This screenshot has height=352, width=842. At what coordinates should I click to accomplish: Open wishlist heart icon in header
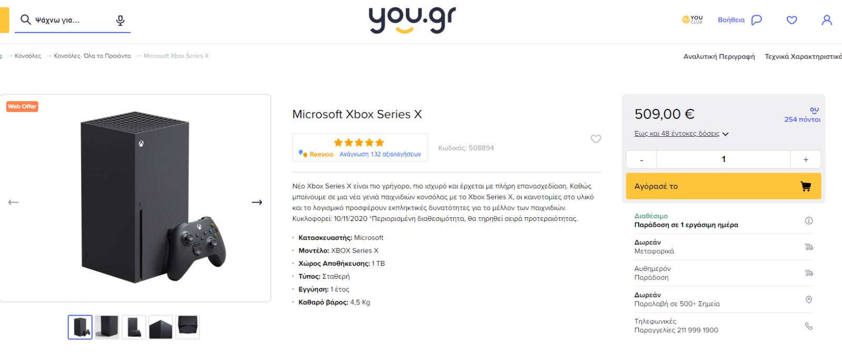tap(791, 20)
